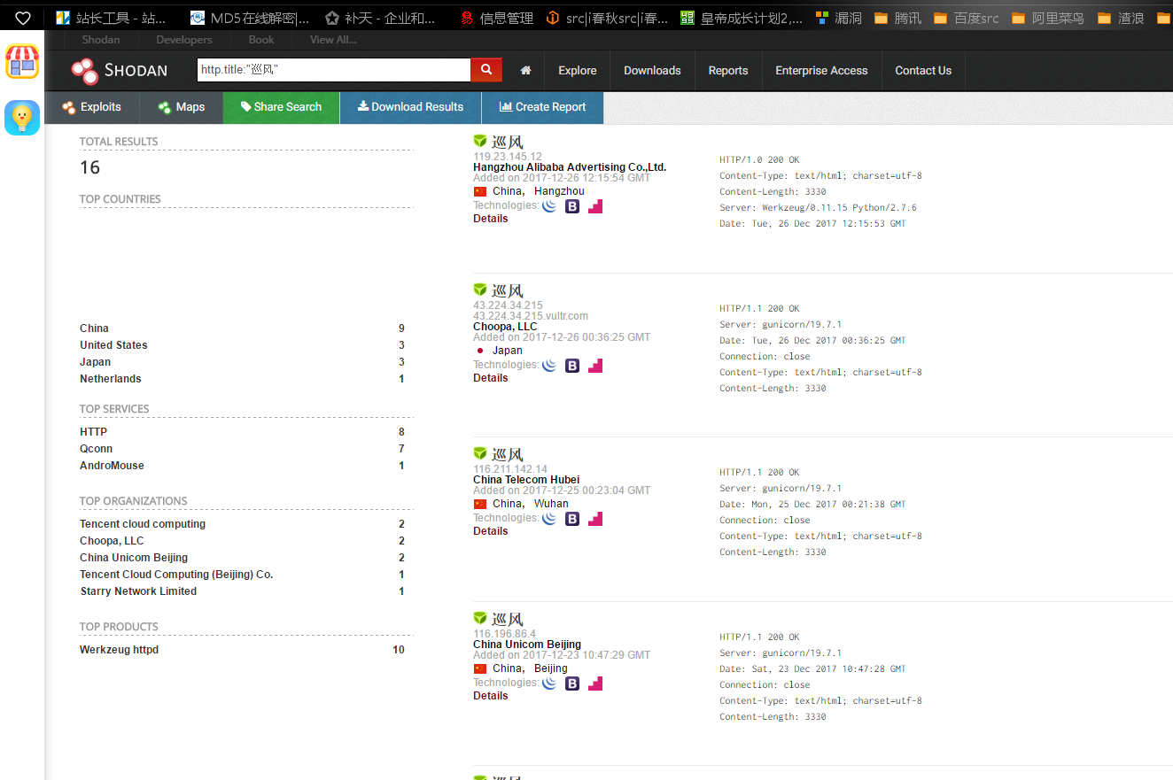Viewport: 1173px width, 780px height.
Task: Open 43.224.34.215.vultr.com hostname
Action: 531,316
